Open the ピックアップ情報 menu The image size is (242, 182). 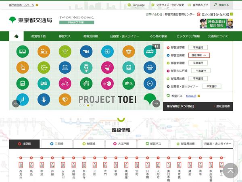[188, 36]
